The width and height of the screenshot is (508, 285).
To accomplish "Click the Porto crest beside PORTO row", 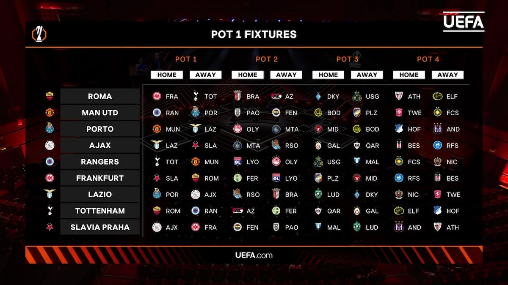I will pyautogui.click(x=50, y=129).
